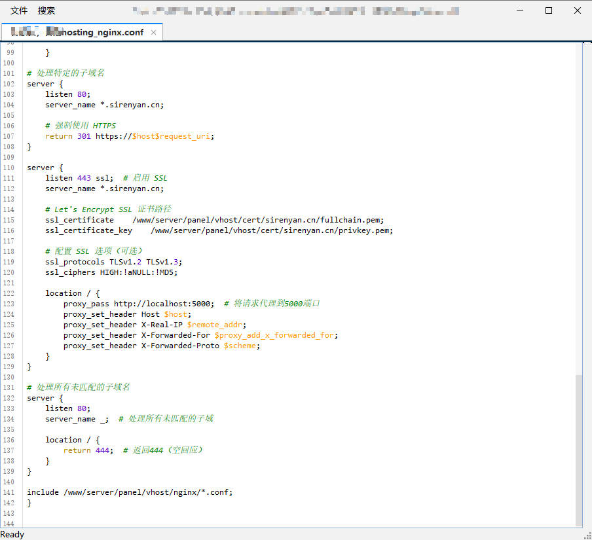Open the 文件 menu
Screen dimensions: 592x540
pos(19,10)
